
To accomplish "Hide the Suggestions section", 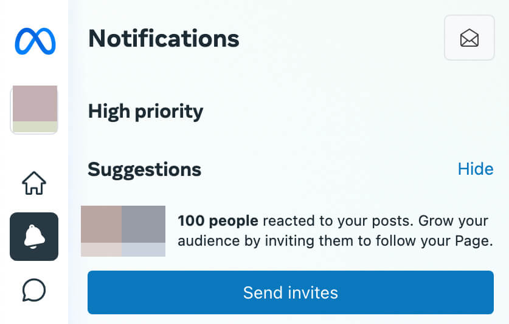I will pos(475,169).
